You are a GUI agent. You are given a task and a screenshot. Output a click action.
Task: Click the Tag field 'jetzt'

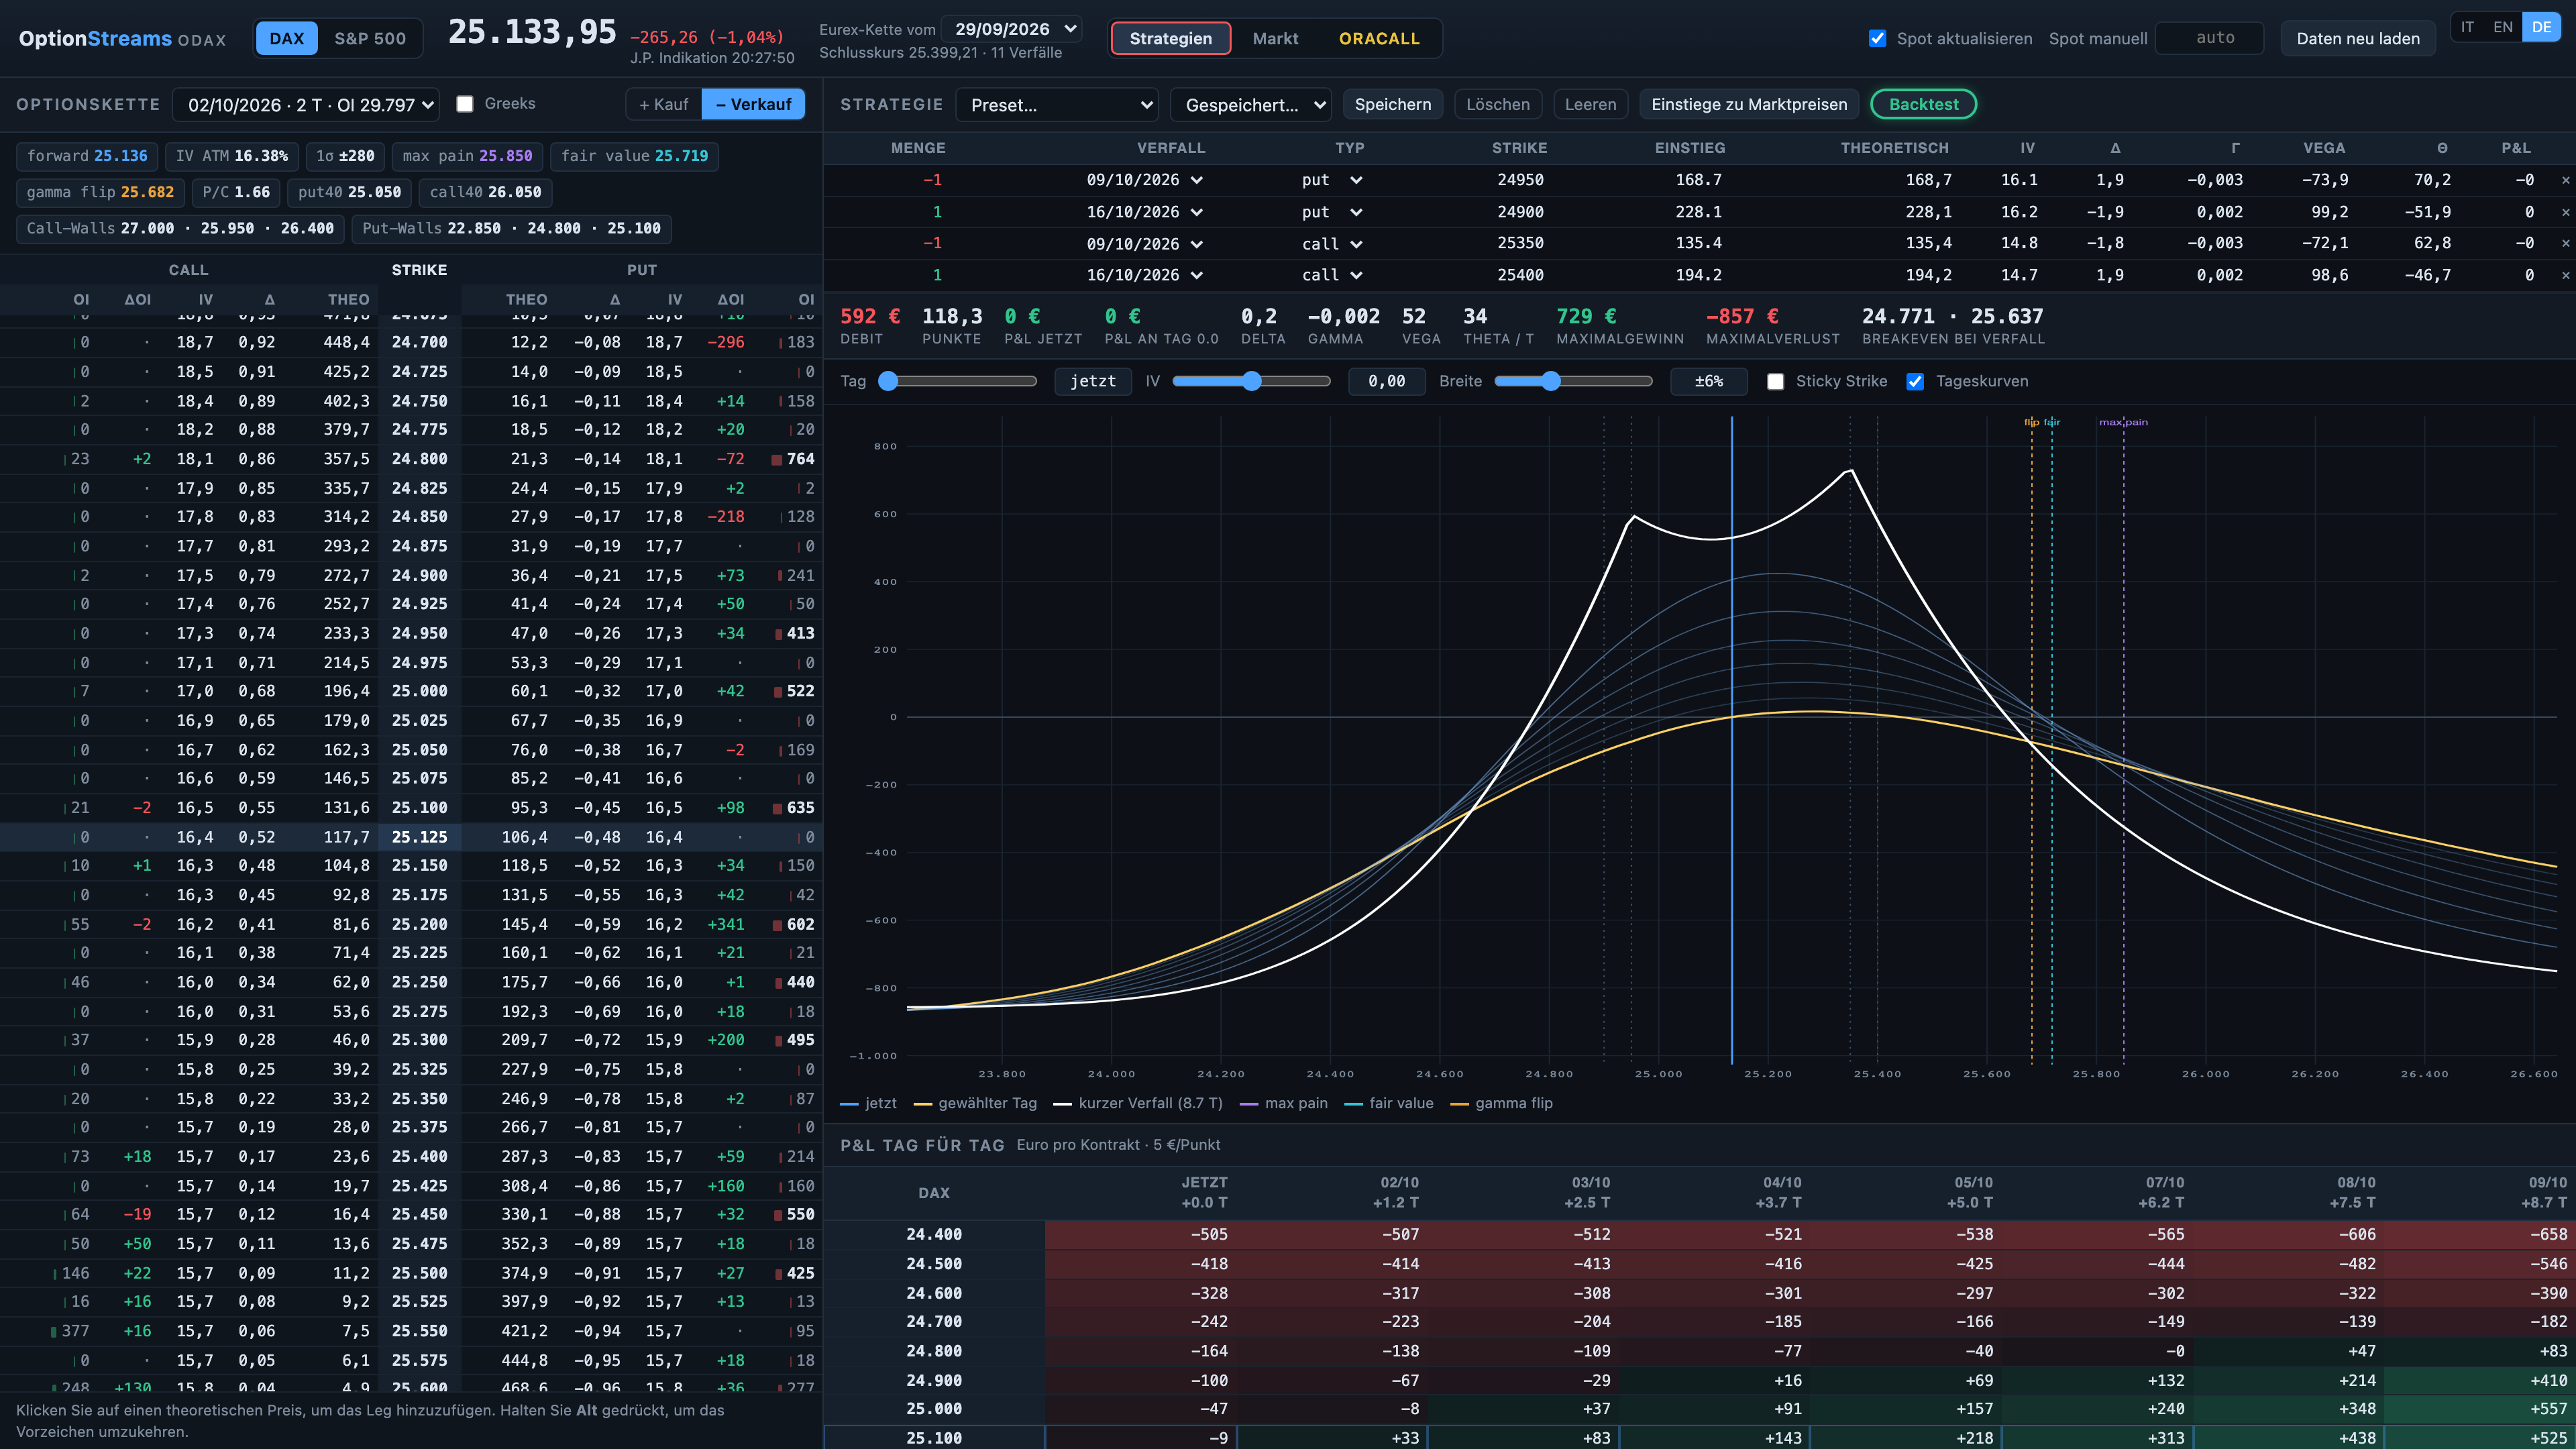point(1092,381)
